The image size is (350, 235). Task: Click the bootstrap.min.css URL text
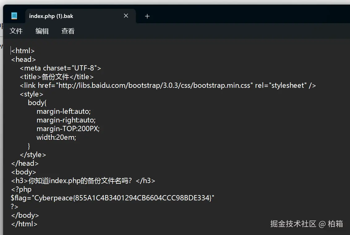coord(155,85)
